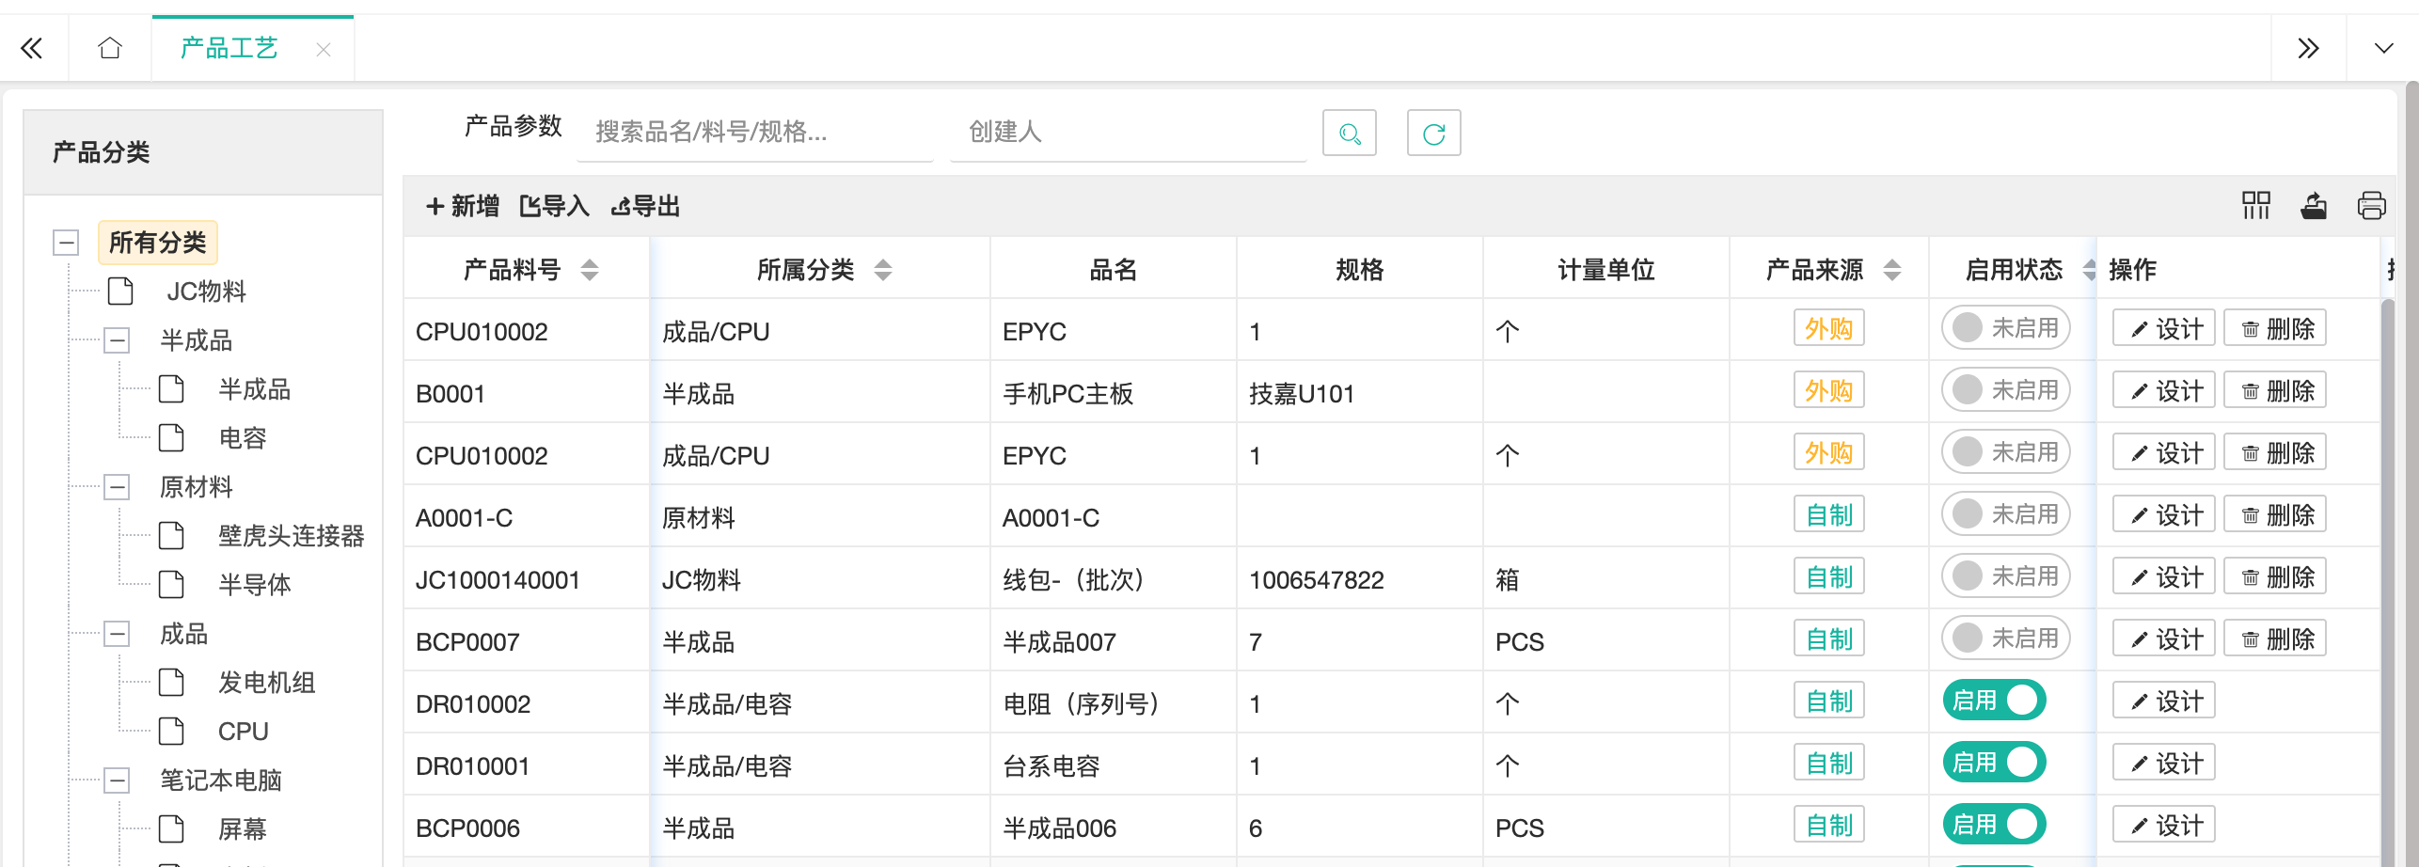2419x867 pixels.
Task: Collapse the 半成品 tree node
Action: 118,340
